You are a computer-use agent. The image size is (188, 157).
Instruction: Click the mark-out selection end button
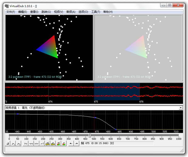76,143
